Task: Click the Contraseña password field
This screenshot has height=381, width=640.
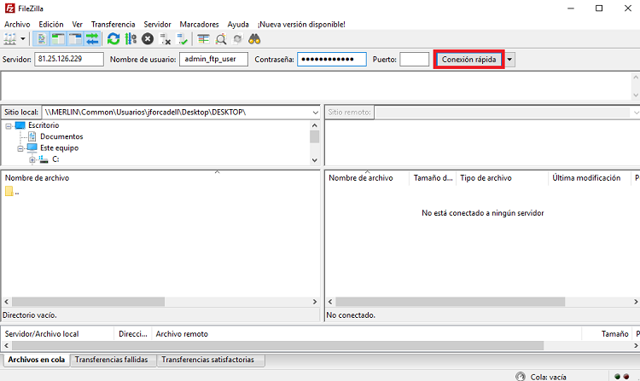Action: pyautogui.click(x=331, y=59)
